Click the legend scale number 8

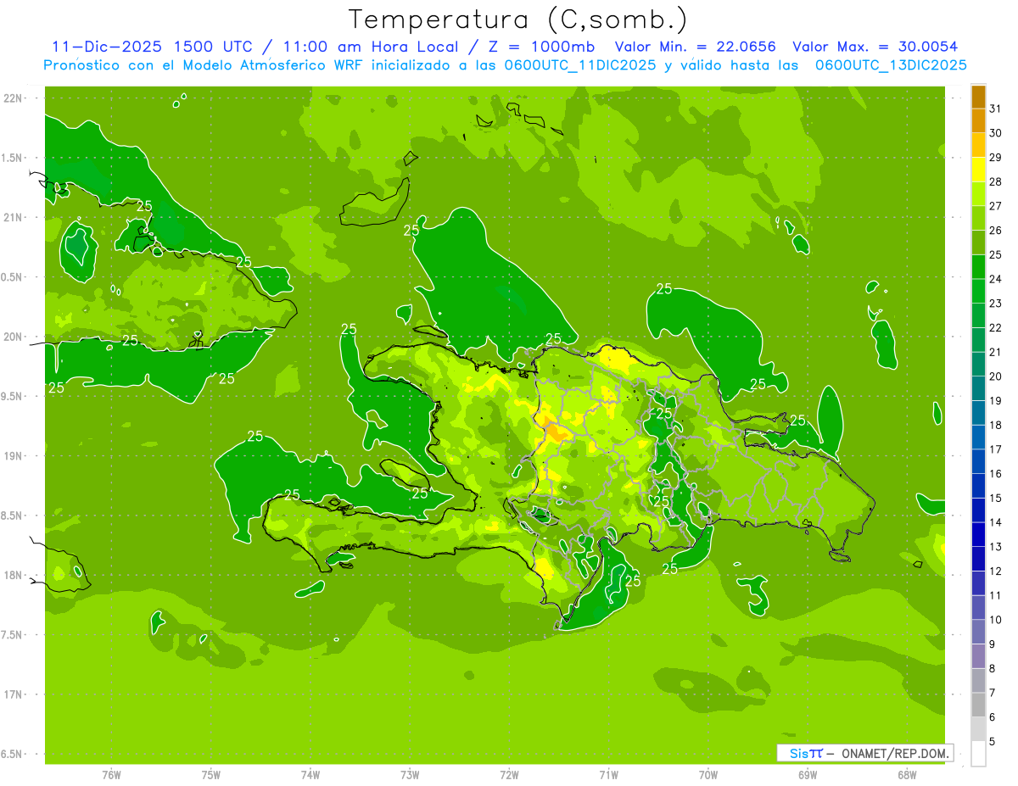993,668
